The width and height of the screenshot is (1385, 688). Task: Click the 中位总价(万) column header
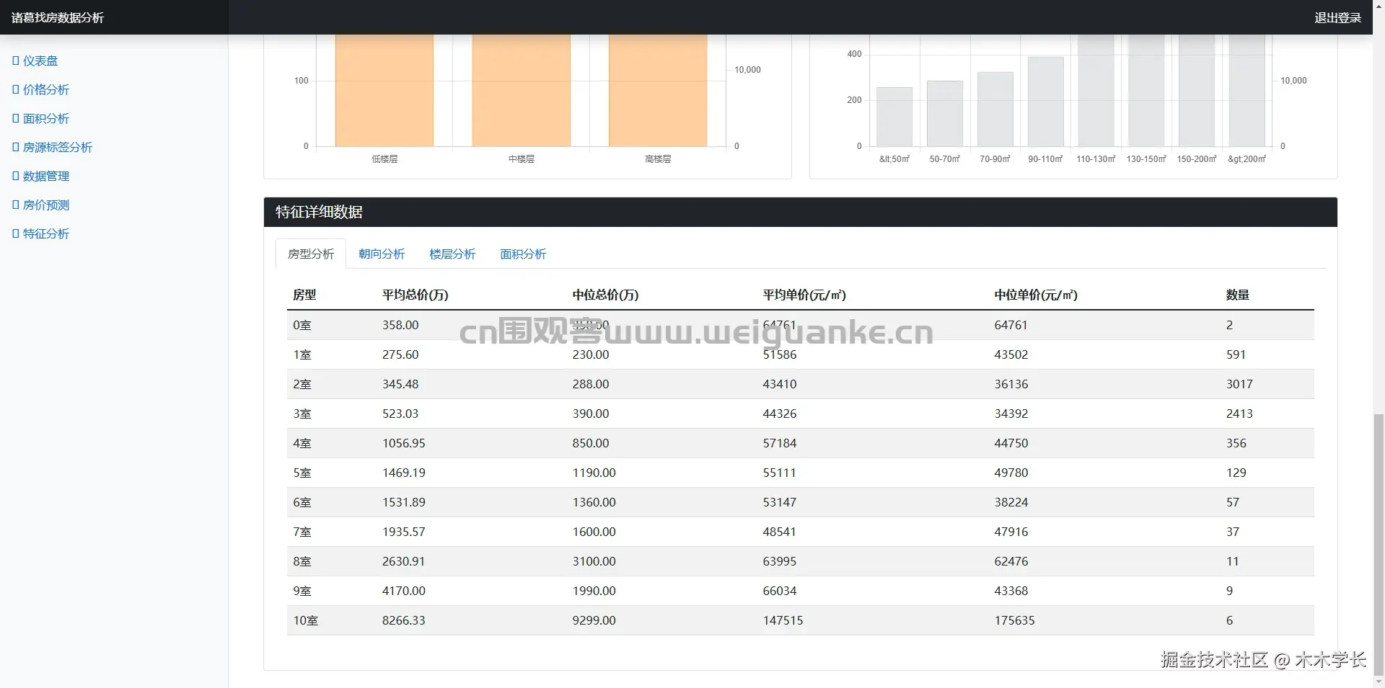(x=606, y=295)
